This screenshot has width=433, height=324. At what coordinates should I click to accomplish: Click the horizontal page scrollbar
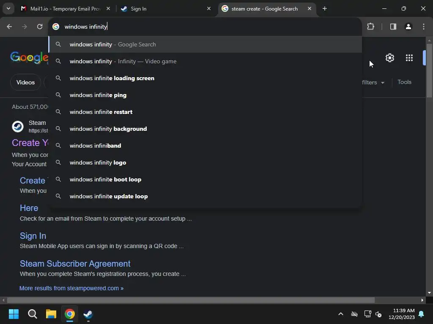(191, 300)
